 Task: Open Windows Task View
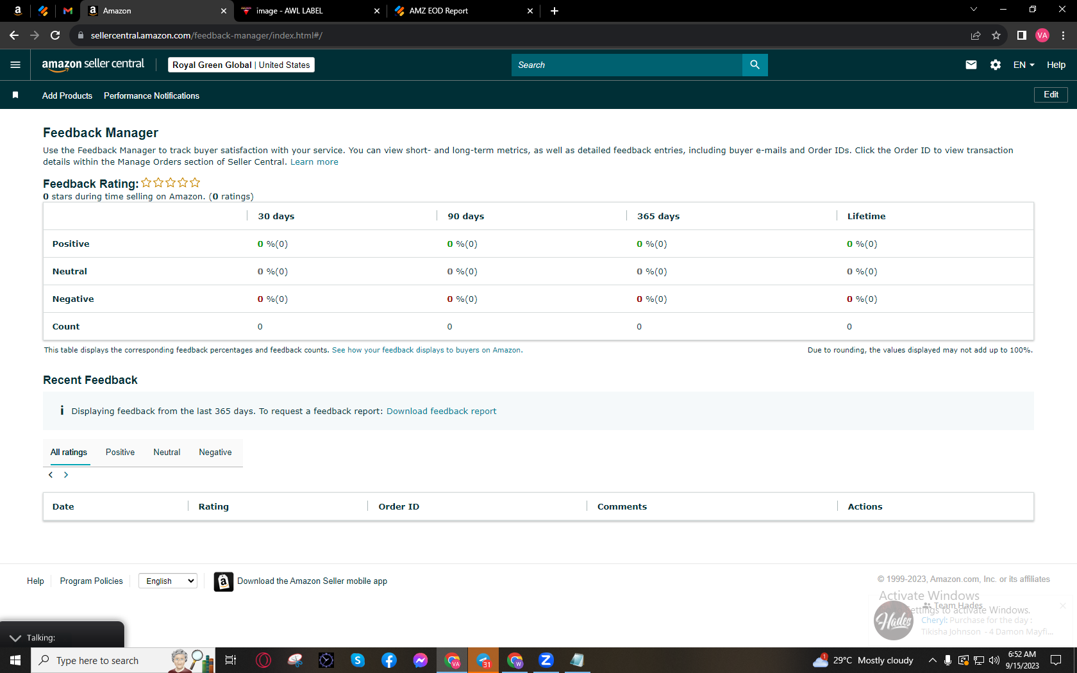point(231,660)
